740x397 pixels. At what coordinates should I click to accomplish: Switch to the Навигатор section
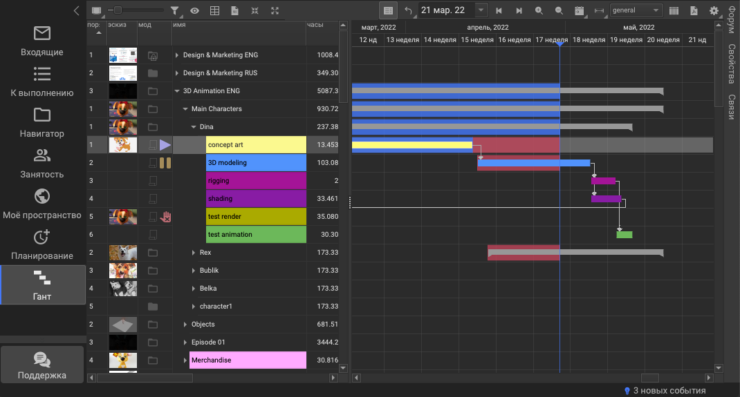tap(42, 122)
